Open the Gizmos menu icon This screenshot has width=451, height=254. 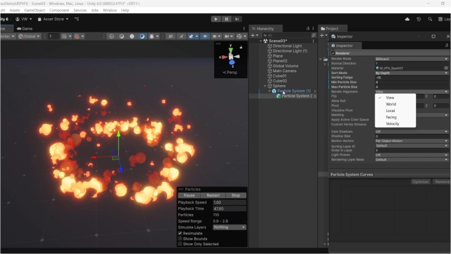(239, 36)
